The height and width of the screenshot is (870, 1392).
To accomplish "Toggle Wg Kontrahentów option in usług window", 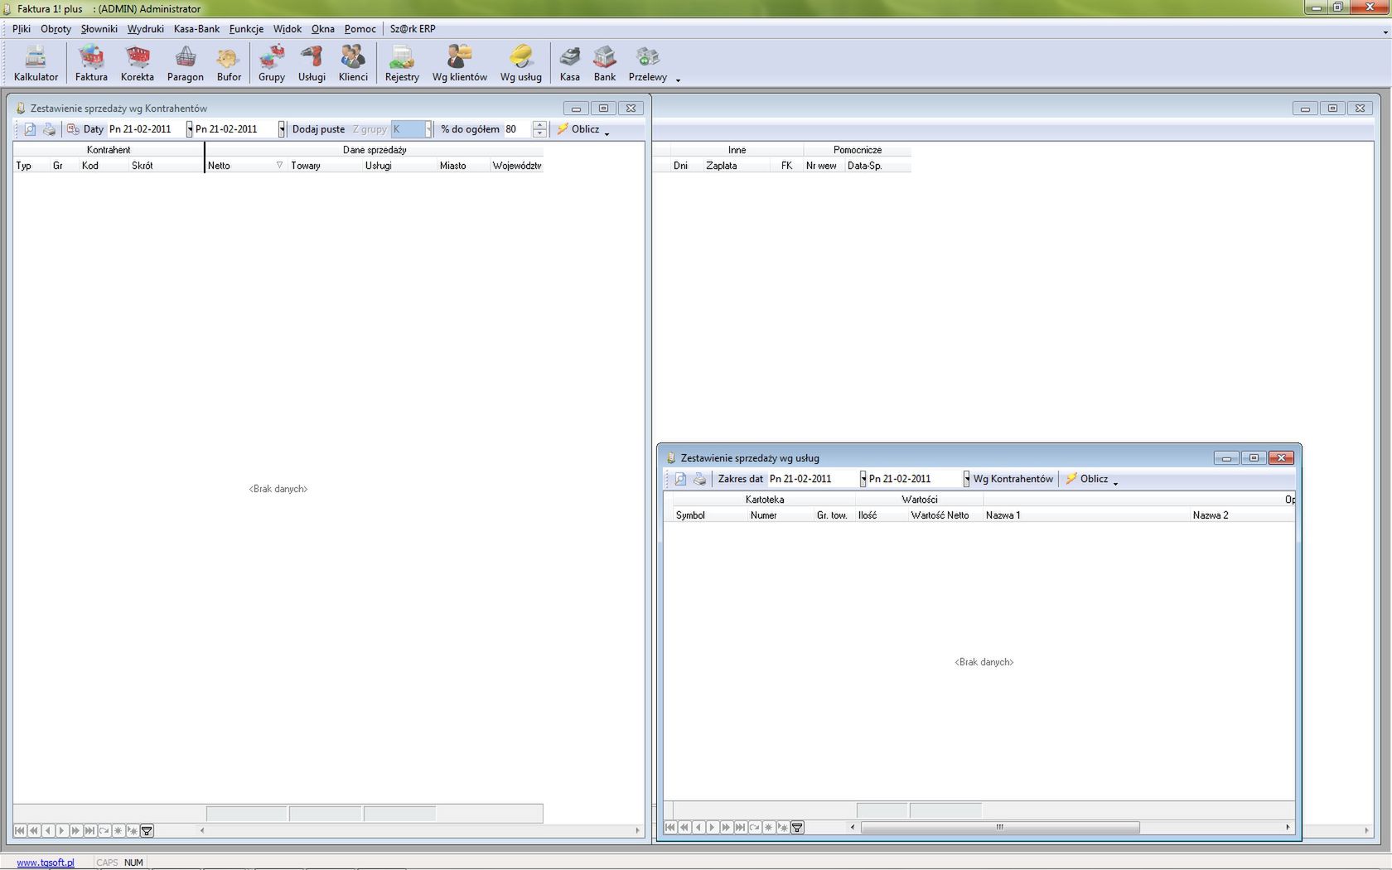I will point(1013,479).
